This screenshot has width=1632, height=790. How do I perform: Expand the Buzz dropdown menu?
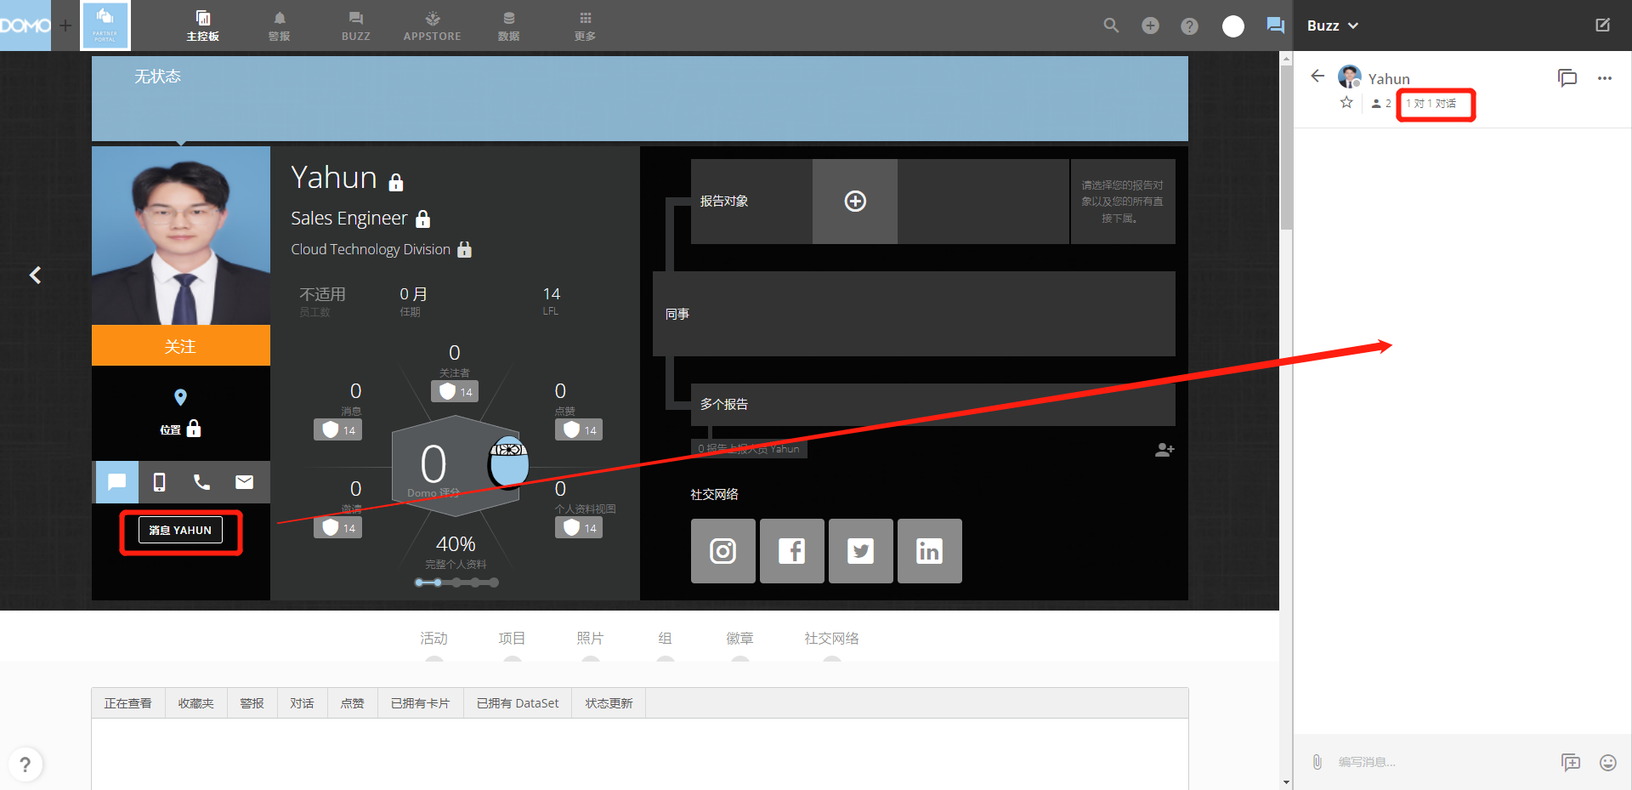point(1332,26)
